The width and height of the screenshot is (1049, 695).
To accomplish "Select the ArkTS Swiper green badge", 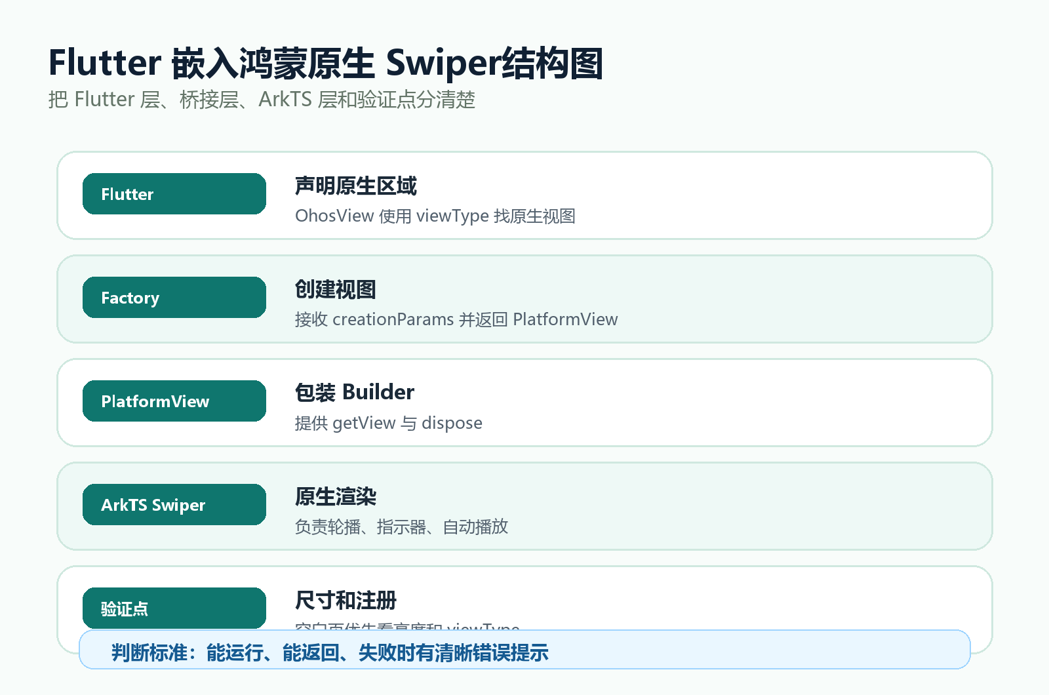I will (174, 505).
